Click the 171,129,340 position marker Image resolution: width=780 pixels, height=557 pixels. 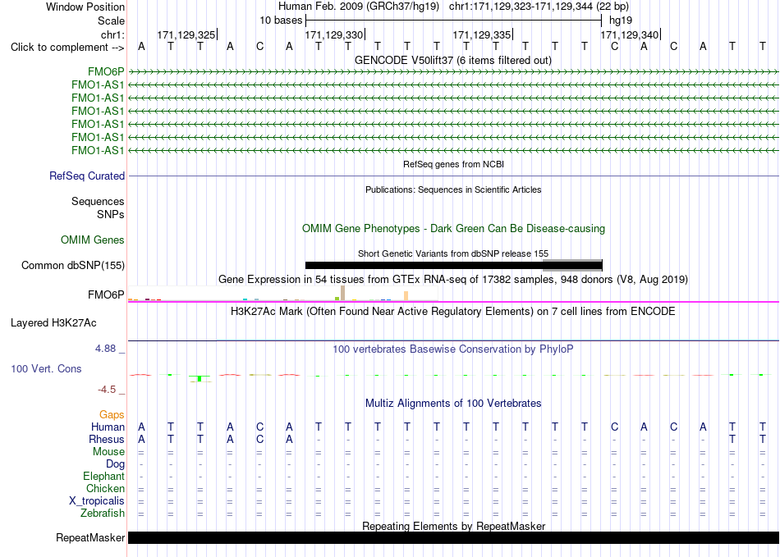pos(631,34)
